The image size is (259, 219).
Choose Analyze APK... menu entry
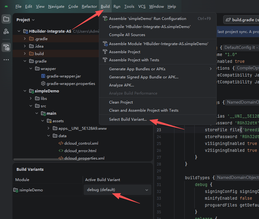(x=158, y=85)
